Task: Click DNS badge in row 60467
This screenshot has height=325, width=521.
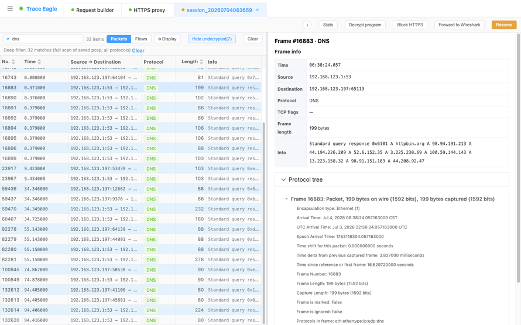Action: 151,219
